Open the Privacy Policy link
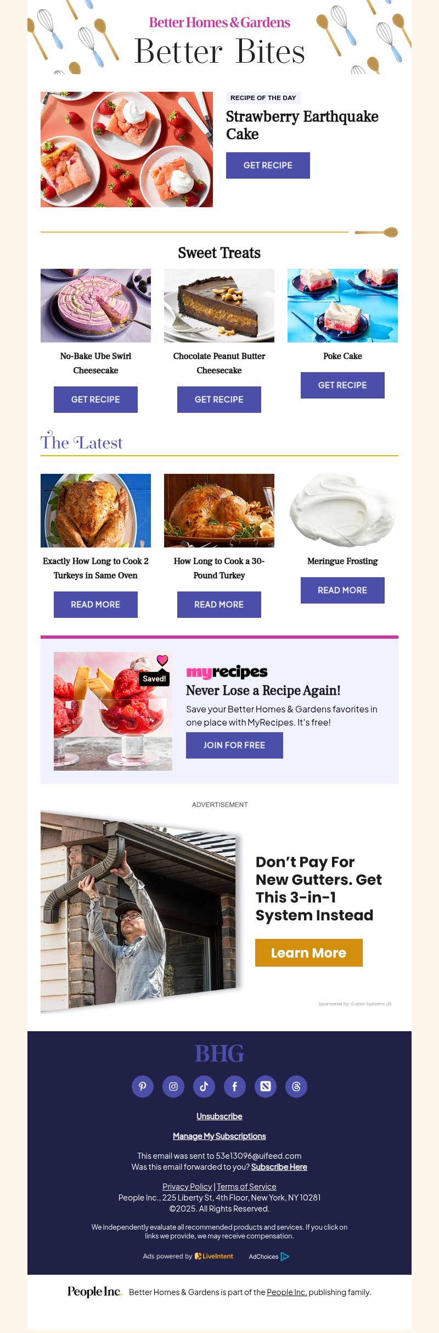 click(187, 1187)
